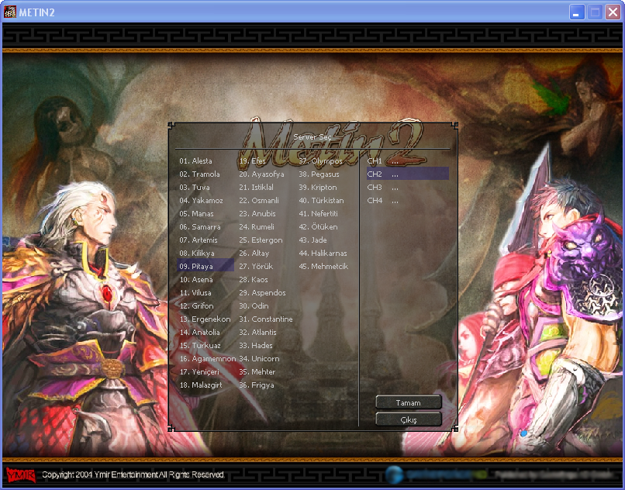This screenshot has width=625, height=490.
Task: Pick server 43. Jade
Action: [313, 240]
